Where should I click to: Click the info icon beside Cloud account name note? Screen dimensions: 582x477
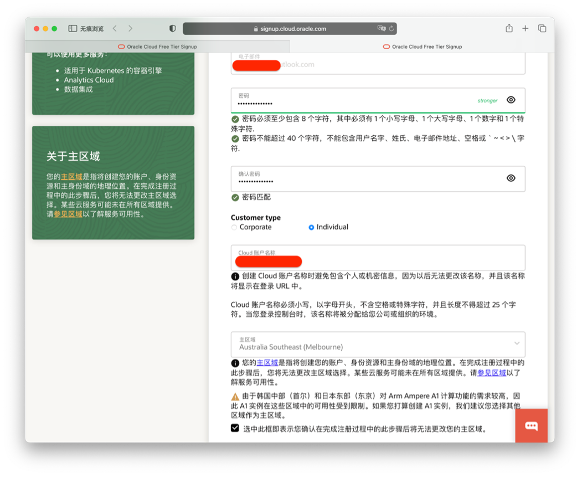235,276
